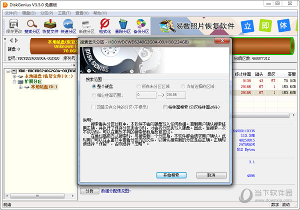Start the 快速分区 tool
The height and width of the screenshot is (210, 300).
[x=68, y=26]
